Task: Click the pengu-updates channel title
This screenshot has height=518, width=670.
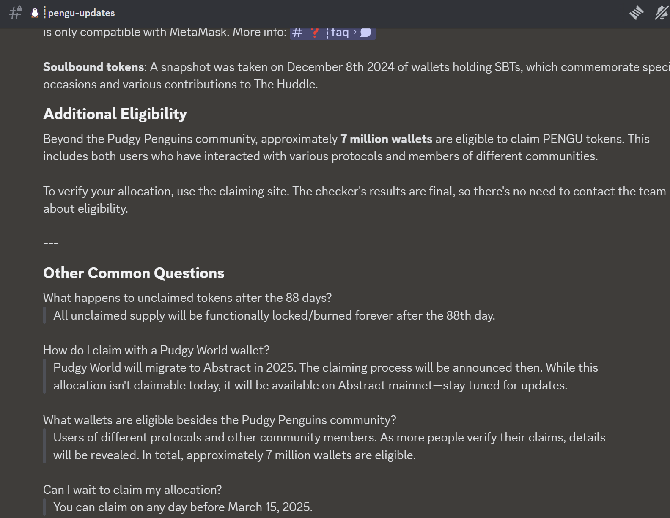Action: (x=81, y=13)
